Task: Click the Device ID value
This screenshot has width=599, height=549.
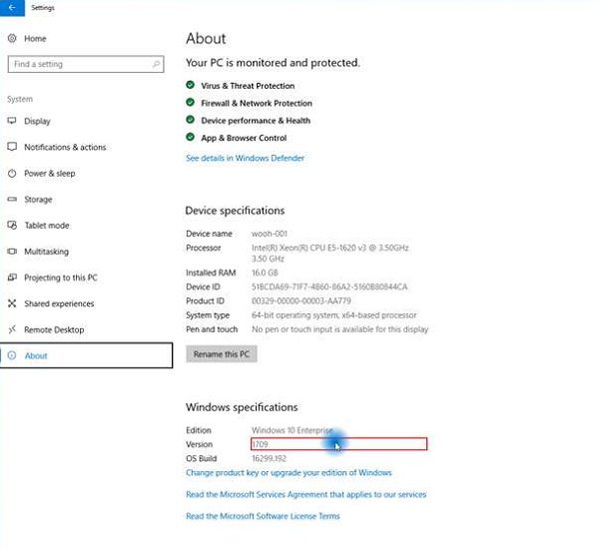Action: (329, 286)
